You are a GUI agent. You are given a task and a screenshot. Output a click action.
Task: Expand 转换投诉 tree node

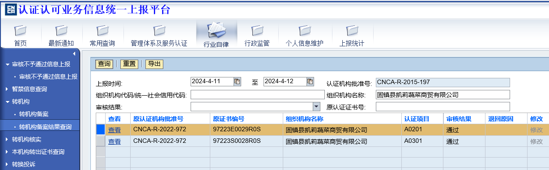click(x=7, y=164)
